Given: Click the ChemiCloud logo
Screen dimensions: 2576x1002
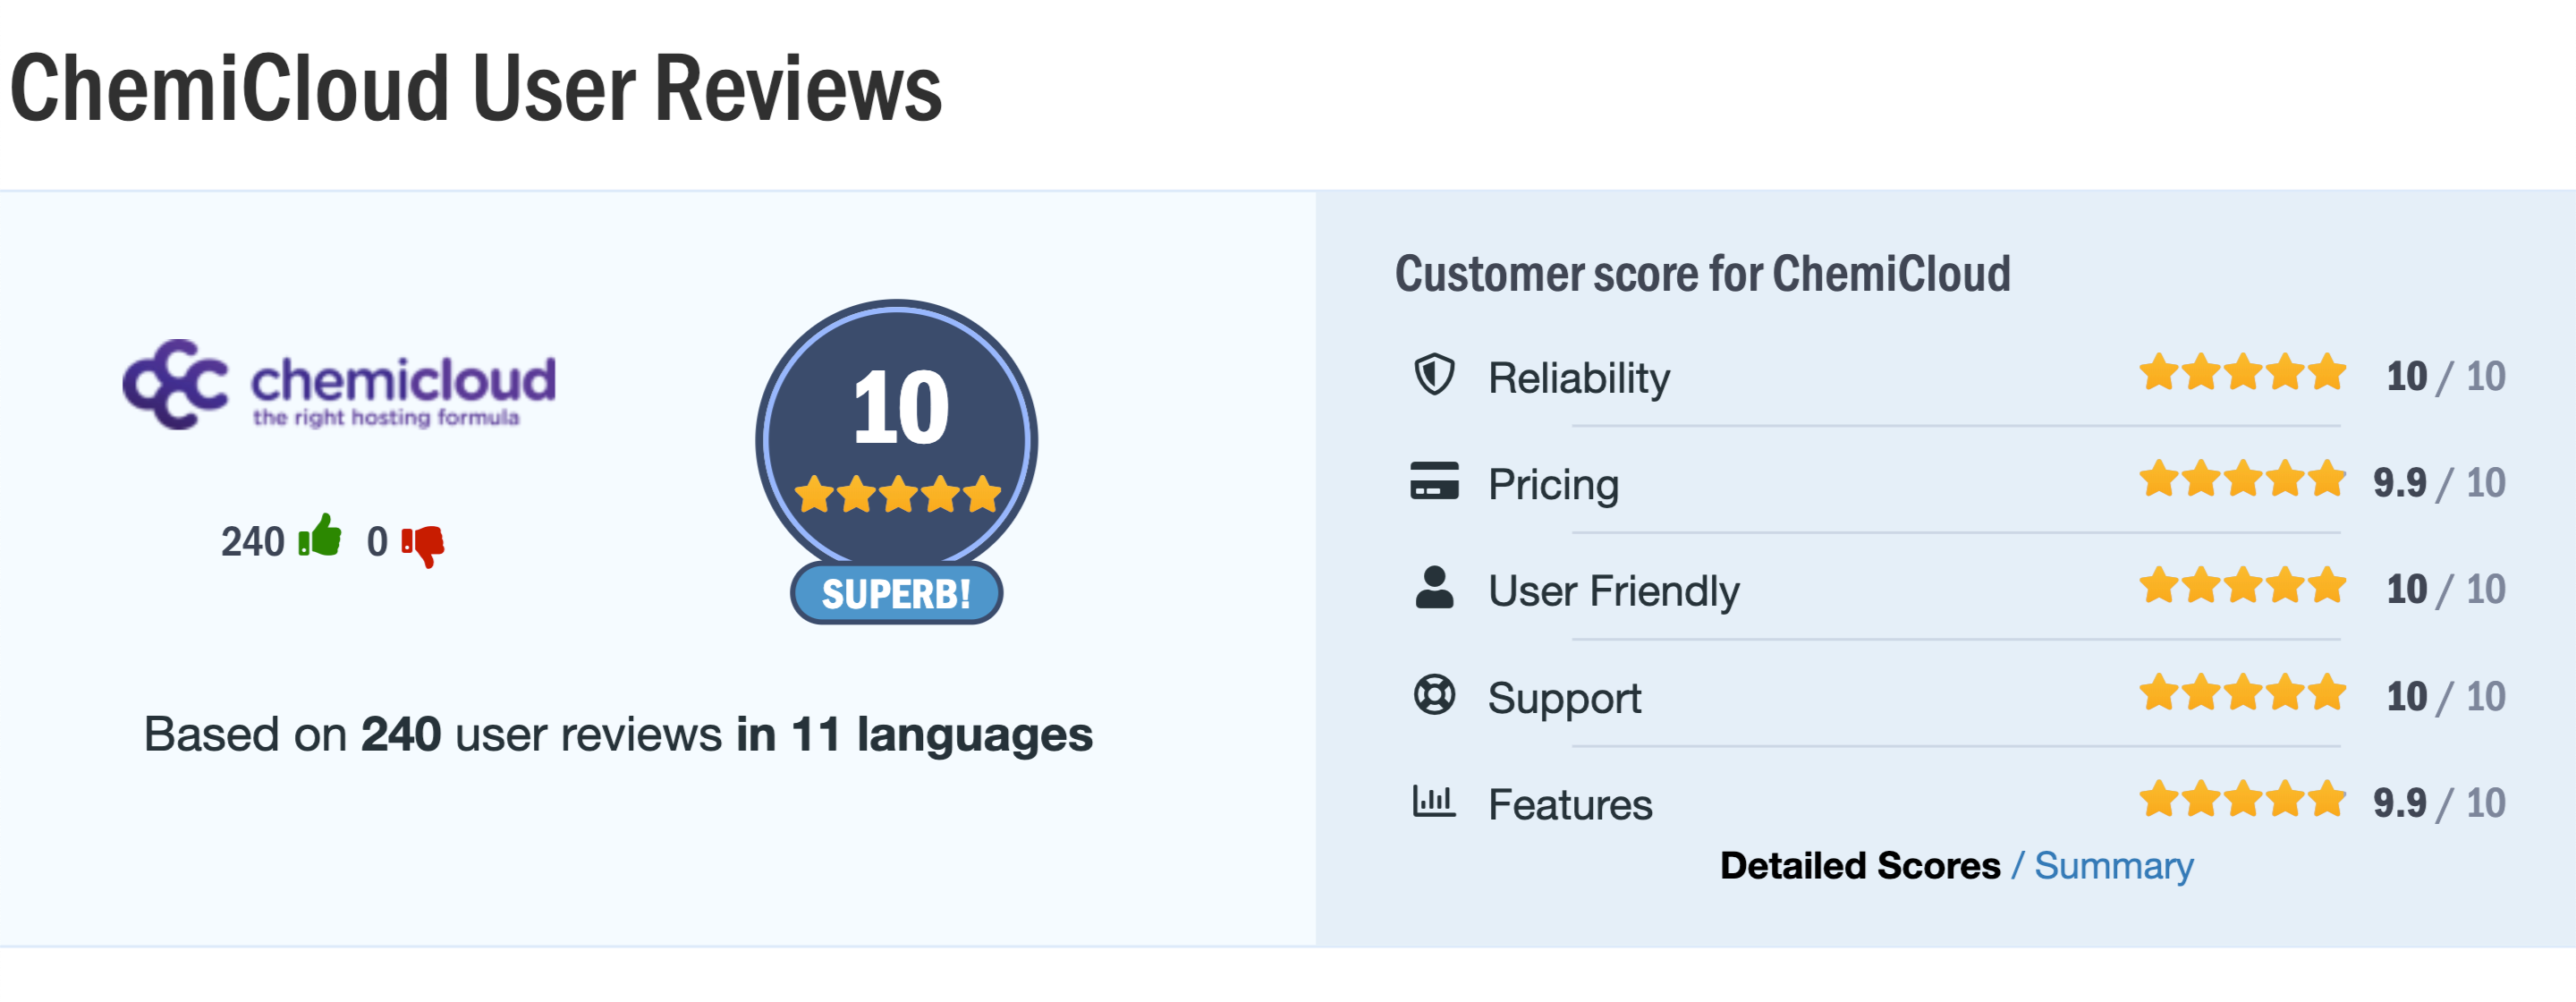Looking at the screenshot, I should coord(339,385).
